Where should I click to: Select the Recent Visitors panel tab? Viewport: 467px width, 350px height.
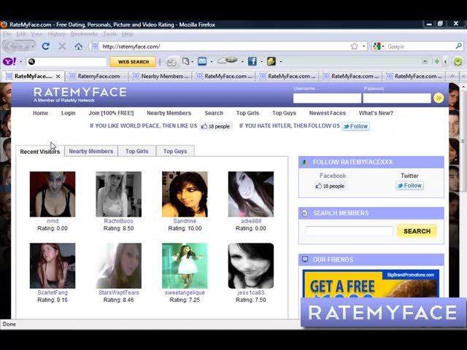40,152
